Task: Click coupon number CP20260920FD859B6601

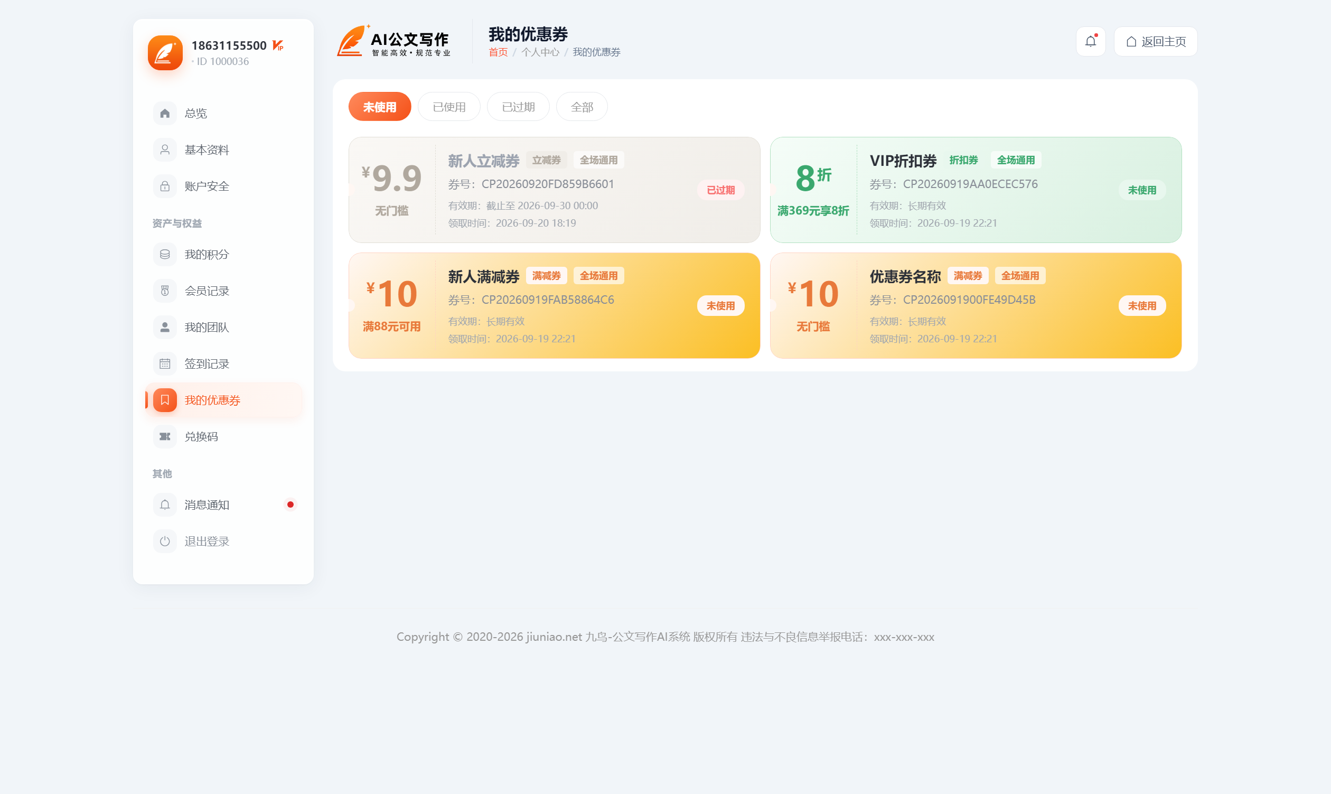Action: point(547,184)
